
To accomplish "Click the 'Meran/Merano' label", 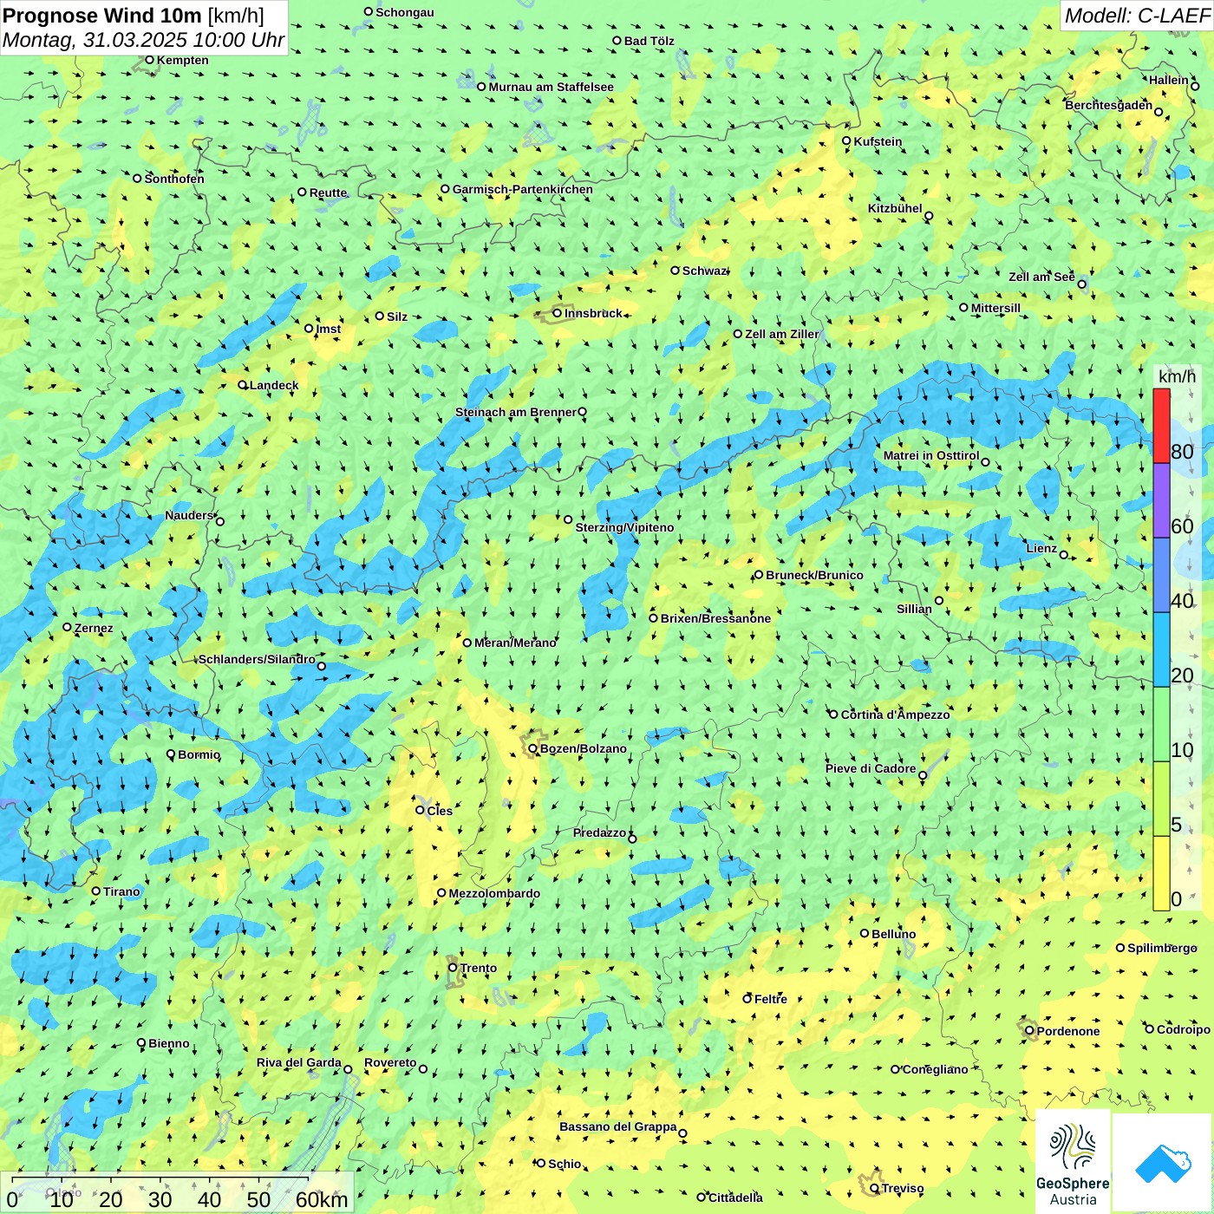I will coord(515,643).
